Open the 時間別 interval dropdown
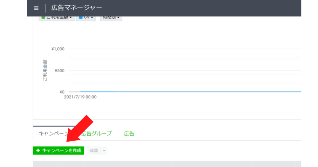This screenshot has height=167, width=318. pyautogui.click(x=111, y=18)
